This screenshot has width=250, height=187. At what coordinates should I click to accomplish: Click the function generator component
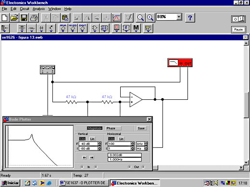(48, 70)
